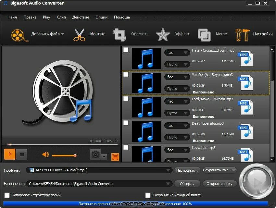276x208 pixels.
Task: Open the Правка menu
Action: pos(30,17)
